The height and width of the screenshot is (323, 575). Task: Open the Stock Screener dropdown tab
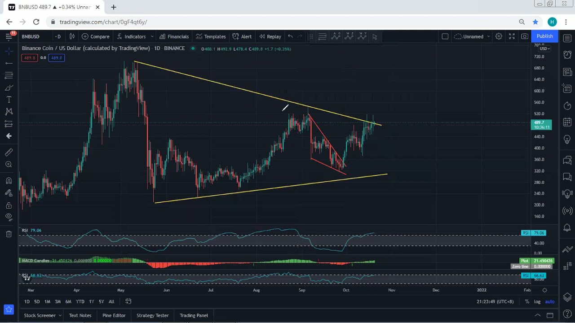point(43,315)
